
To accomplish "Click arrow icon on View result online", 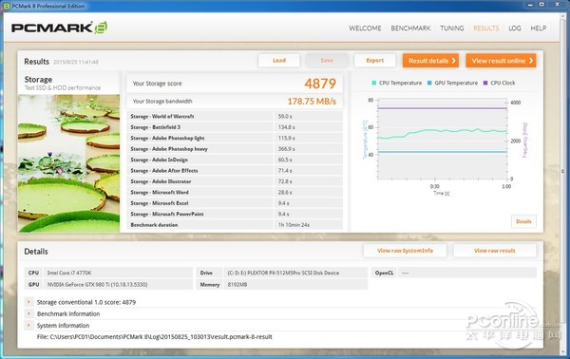I will click(x=531, y=61).
